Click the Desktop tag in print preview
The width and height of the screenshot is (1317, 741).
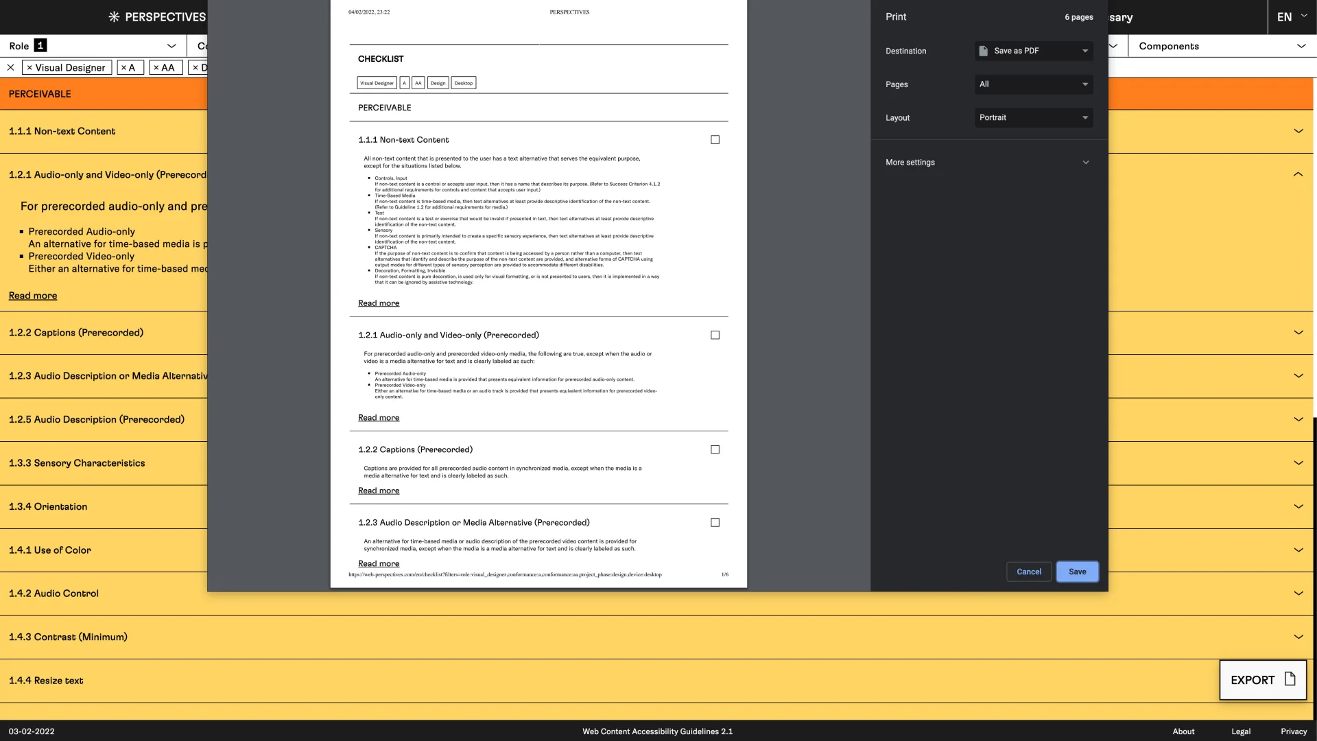[x=464, y=83]
